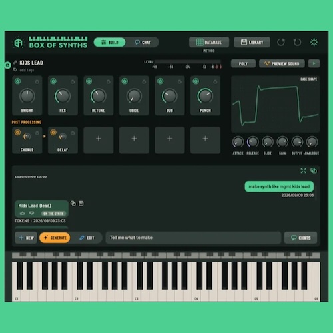Lock the Bright knob
This screenshot has width=333, height=333.
click(37, 82)
